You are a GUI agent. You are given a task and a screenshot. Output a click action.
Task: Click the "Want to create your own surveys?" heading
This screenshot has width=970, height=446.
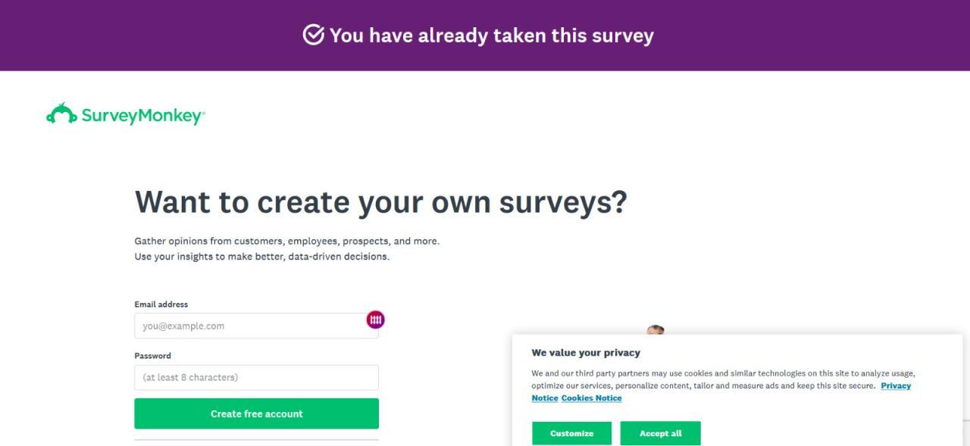380,202
